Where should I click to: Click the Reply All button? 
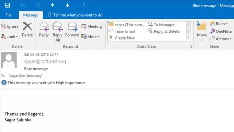[58, 32]
